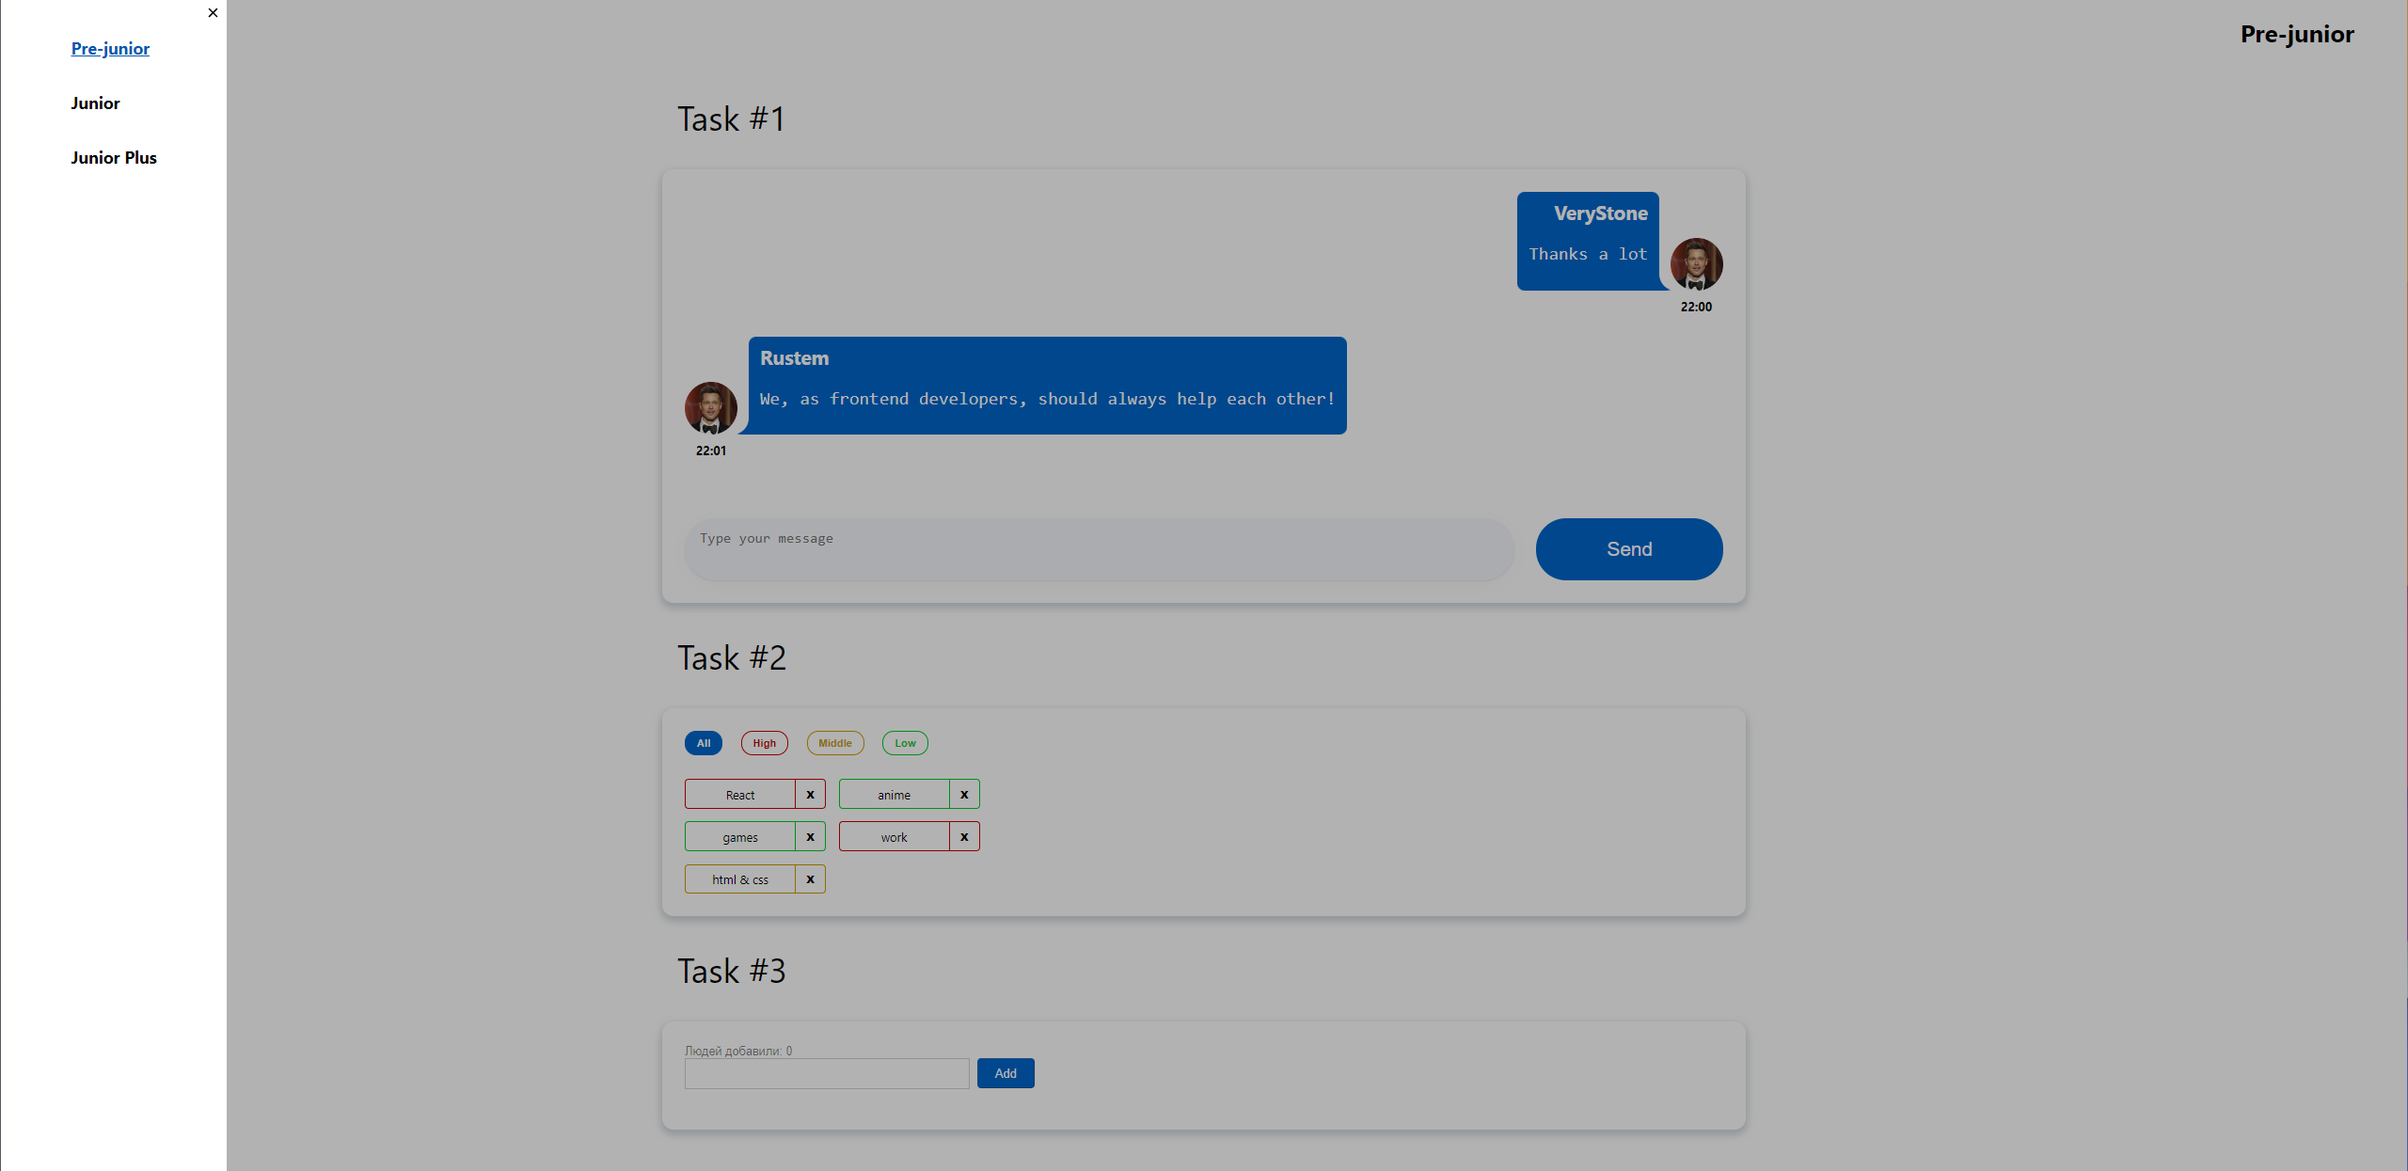Click the Add button in Task 3
The image size is (2408, 1171).
click(1005, 1073)
